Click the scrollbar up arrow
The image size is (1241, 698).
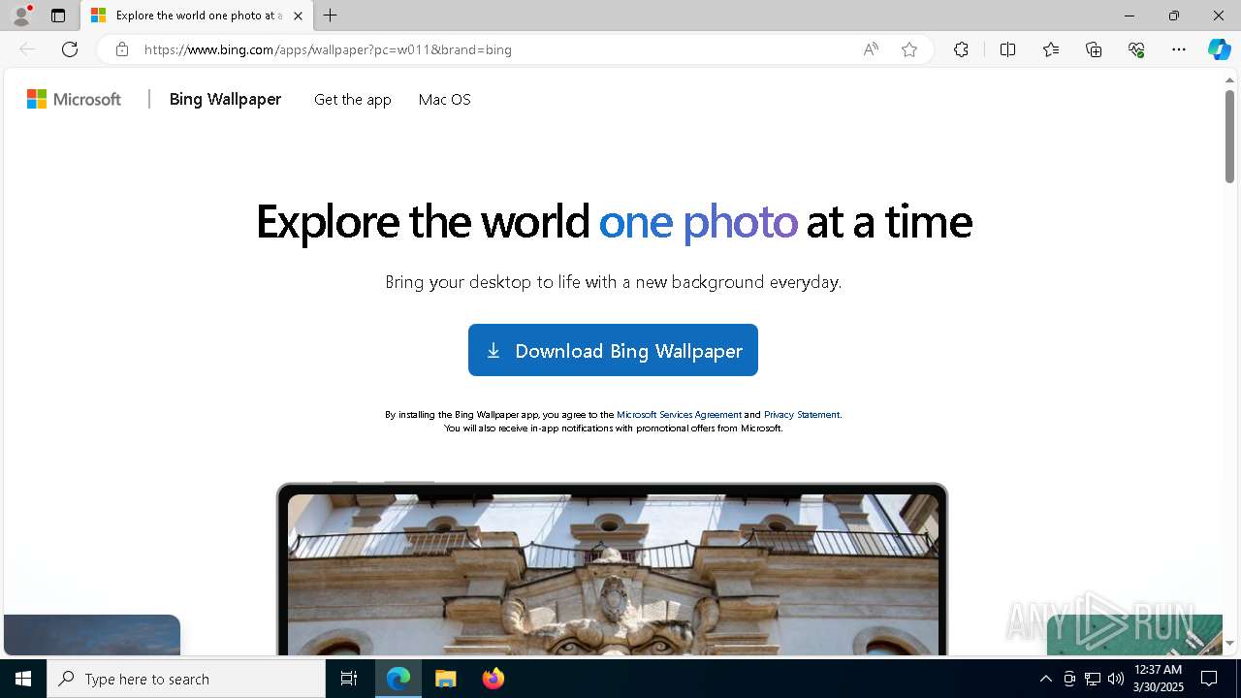pyautogui.click(x=1229, y=80)
